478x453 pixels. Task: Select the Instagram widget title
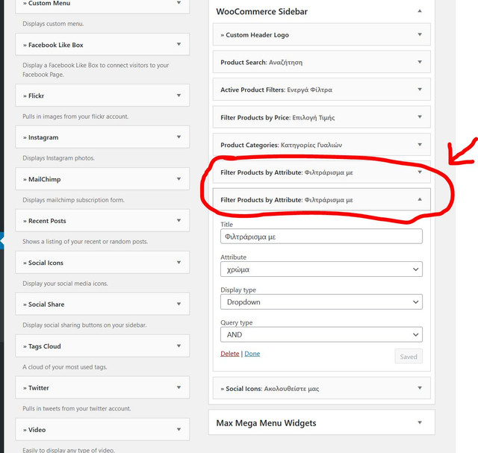(x=43, y=137)
